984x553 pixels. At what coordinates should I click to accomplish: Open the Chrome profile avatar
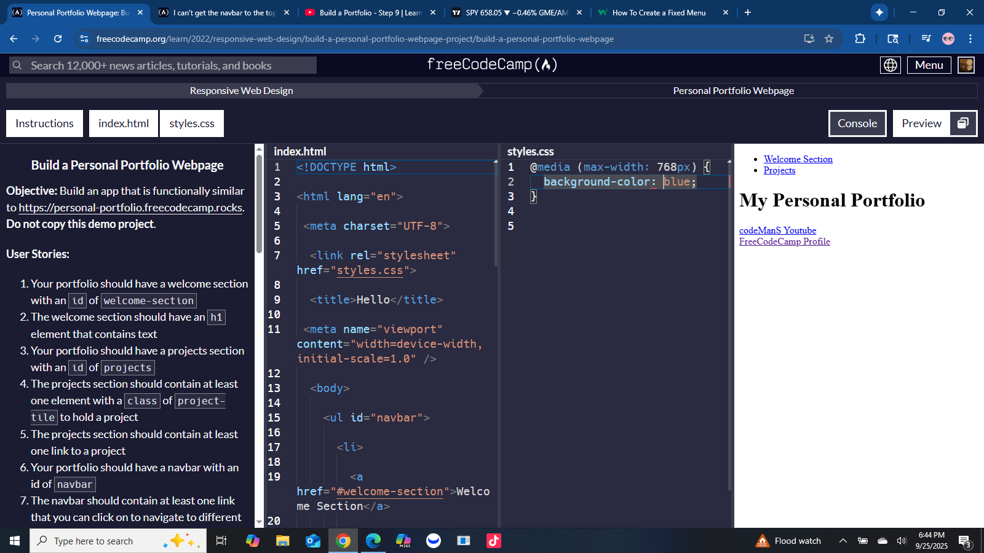948,38
